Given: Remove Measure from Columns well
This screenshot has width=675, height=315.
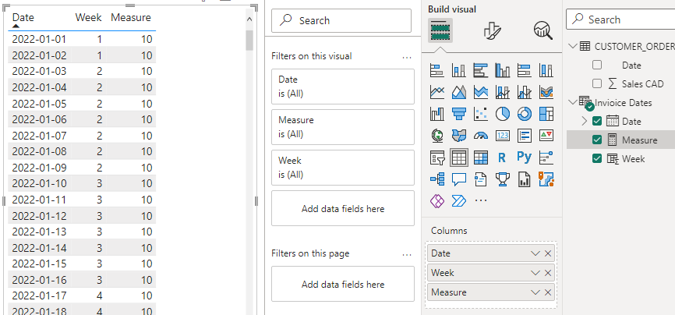Looking at the screenshot, I should [548, 292].
